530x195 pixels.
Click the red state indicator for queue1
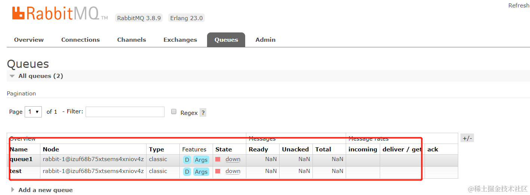click(218, 160)
